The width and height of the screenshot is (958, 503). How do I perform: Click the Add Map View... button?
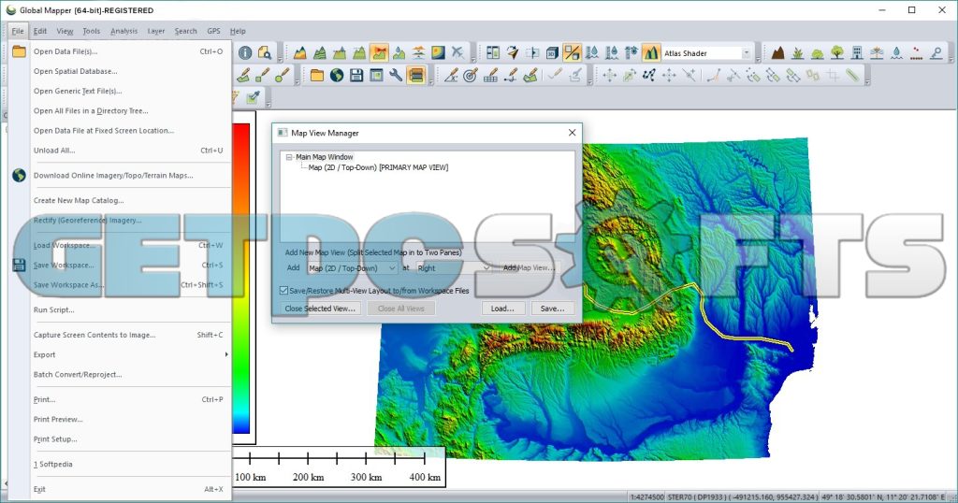530,267
